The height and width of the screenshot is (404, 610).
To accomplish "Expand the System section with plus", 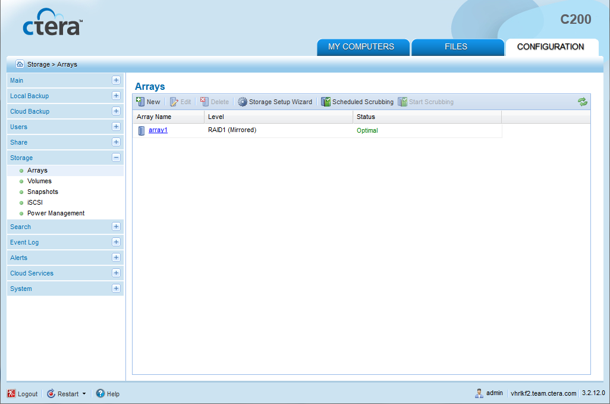I will (x=116, y=289).
